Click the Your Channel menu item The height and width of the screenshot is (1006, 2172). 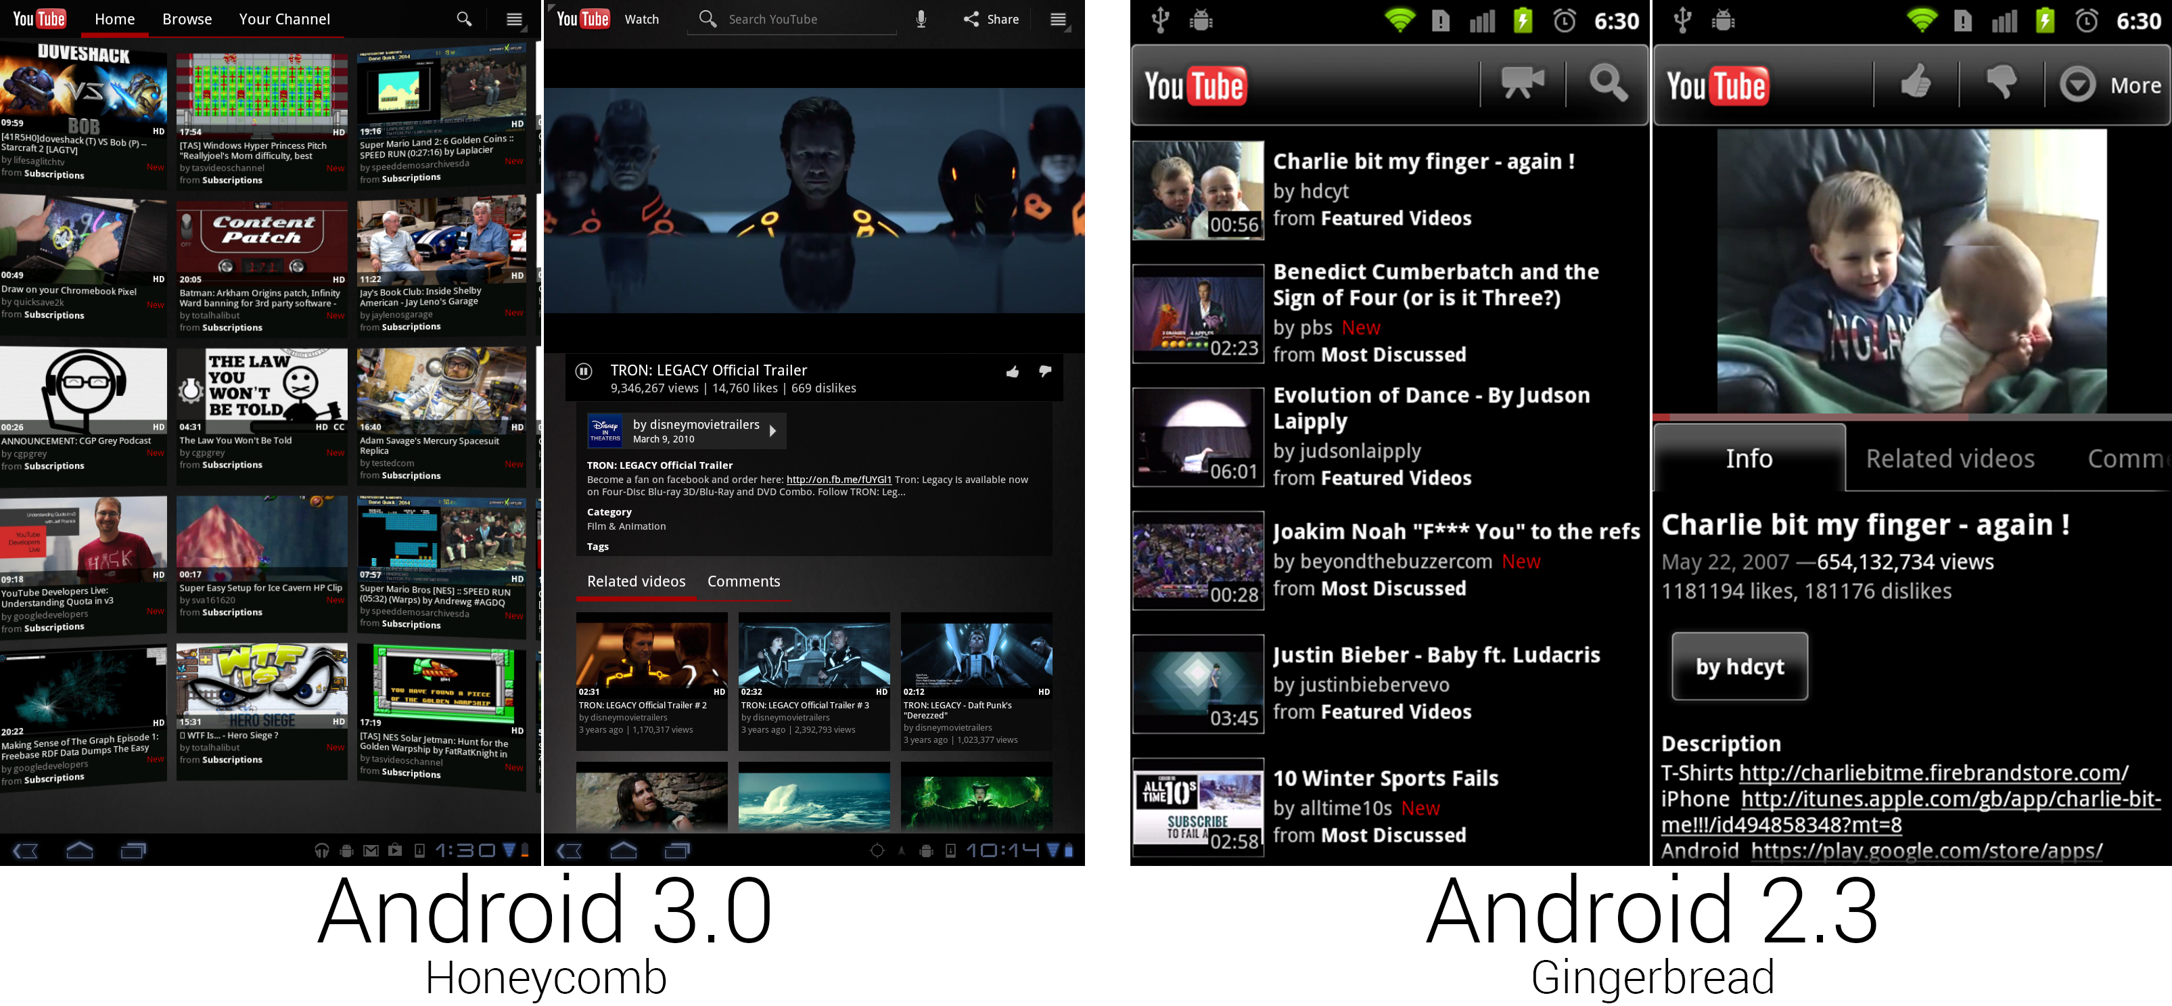tap(284, 18)
